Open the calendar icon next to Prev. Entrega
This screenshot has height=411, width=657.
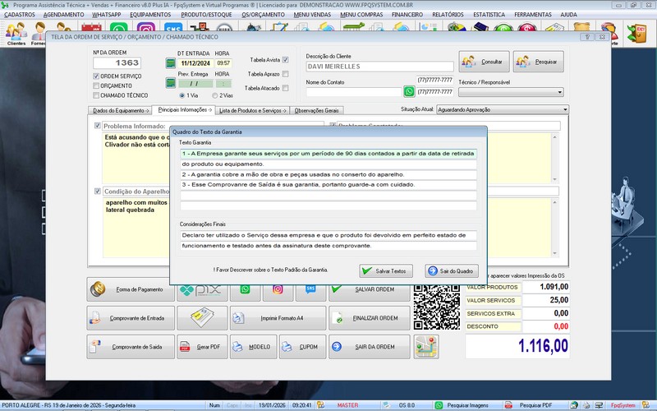171,83
